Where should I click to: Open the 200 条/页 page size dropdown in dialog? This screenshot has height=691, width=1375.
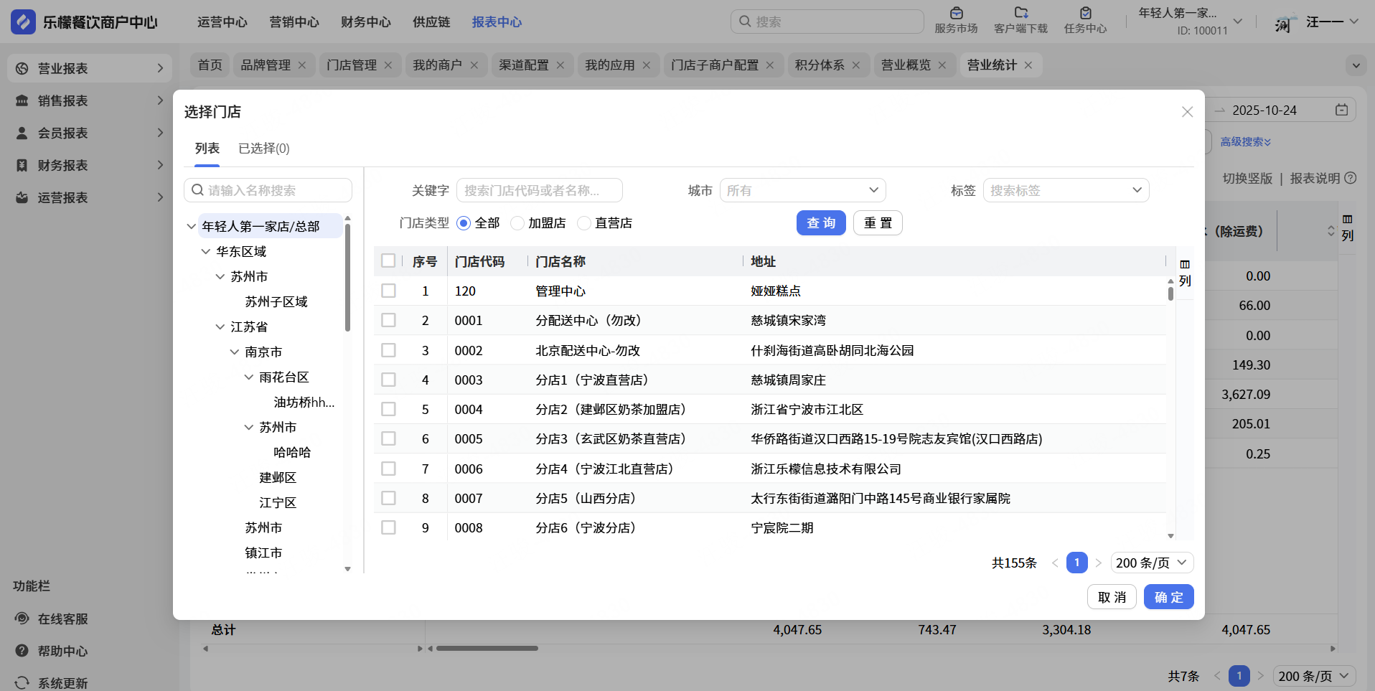(1151, 563)
